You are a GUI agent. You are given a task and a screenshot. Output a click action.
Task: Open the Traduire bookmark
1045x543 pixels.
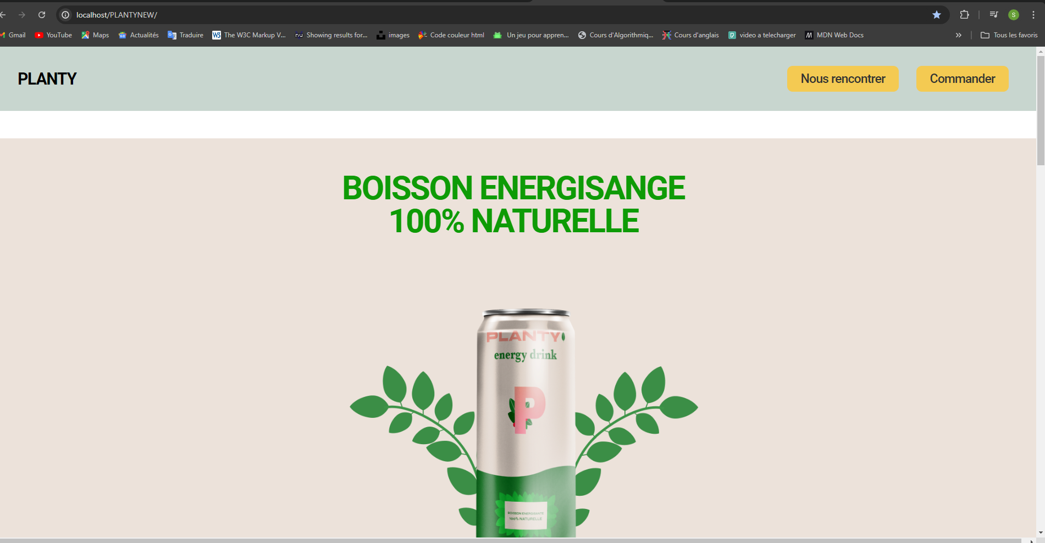coord(185,35)
